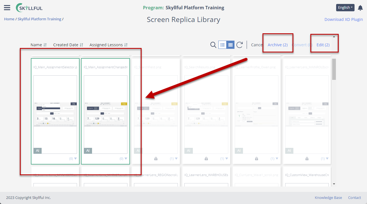The height and width of the screenshot is (204, 367).
Task: Click the lock icon on IQ_SearchField.png card
Action: pos(156,159)
